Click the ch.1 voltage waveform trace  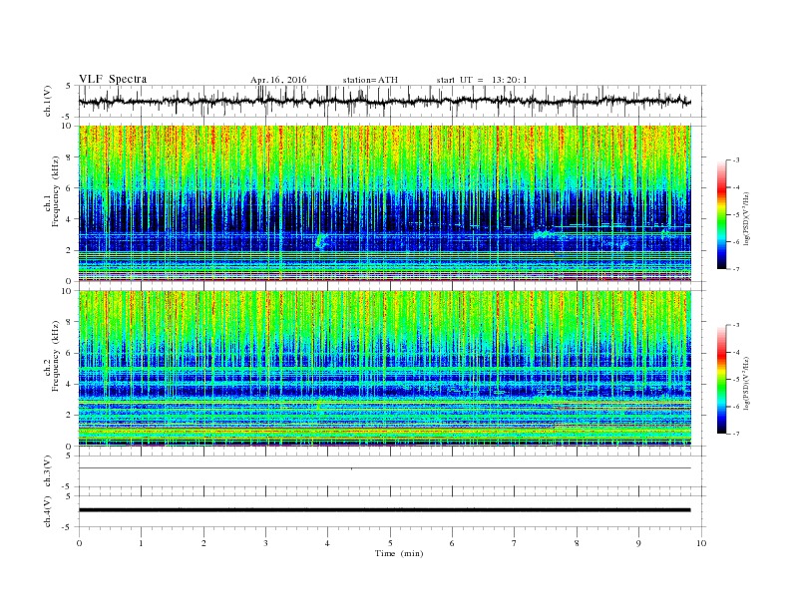click(384, 101)
